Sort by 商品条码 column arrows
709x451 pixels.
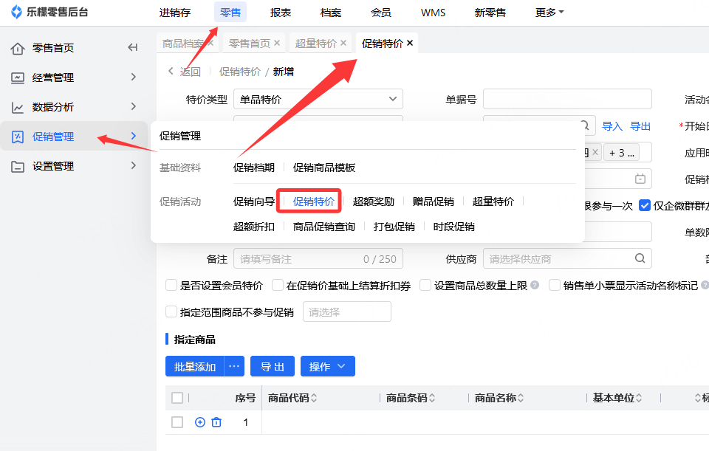[432, 398]
